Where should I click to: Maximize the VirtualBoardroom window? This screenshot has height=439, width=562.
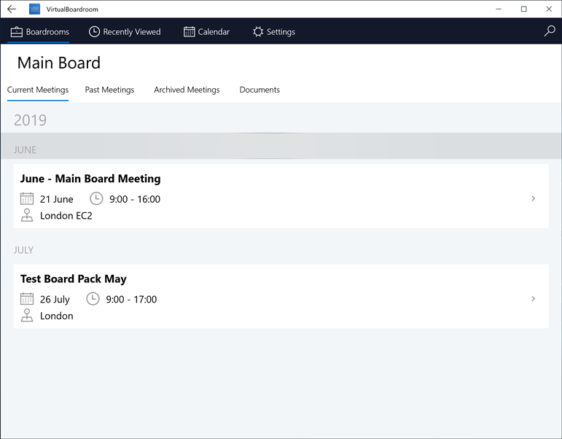(523, 9)
